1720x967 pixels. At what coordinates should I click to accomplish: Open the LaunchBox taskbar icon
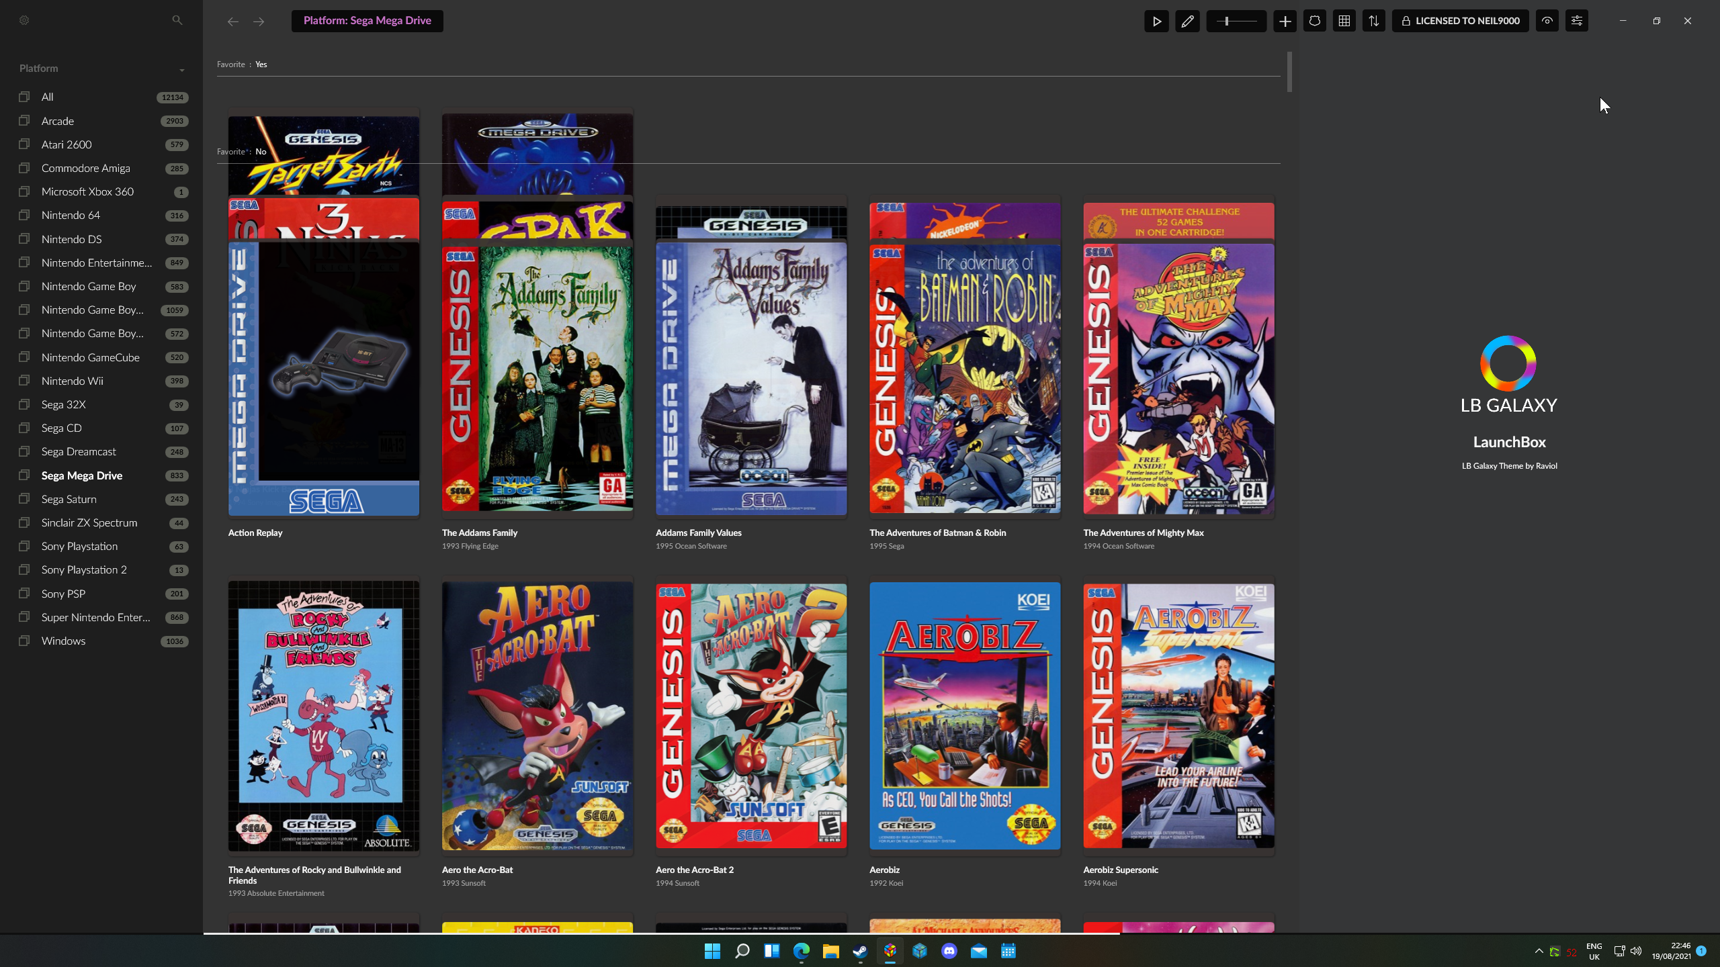tap(890, 951)
